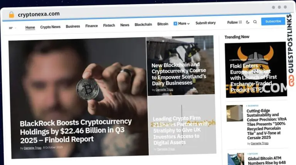Image resolution: width=296 pixels, height=165 pixels.
Task: Open the 21Shares Partners with Stratiphy article
Action: coord(181,130)
